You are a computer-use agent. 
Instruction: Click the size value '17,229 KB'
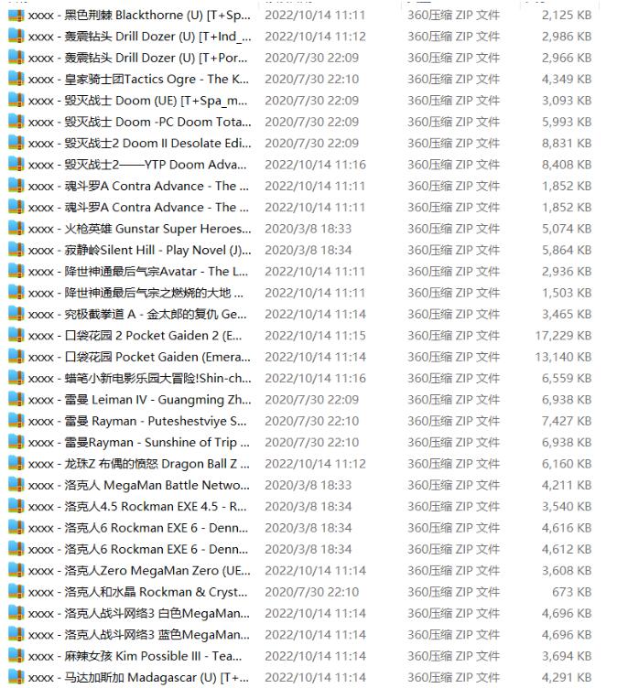(563, 336)
